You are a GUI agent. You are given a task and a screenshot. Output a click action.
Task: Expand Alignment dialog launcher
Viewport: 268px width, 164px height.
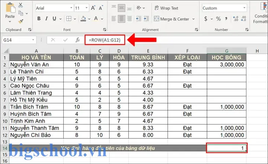(197, 30)
